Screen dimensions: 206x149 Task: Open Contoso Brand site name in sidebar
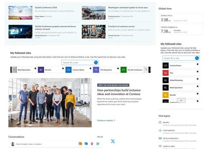(x=175, y=66)
